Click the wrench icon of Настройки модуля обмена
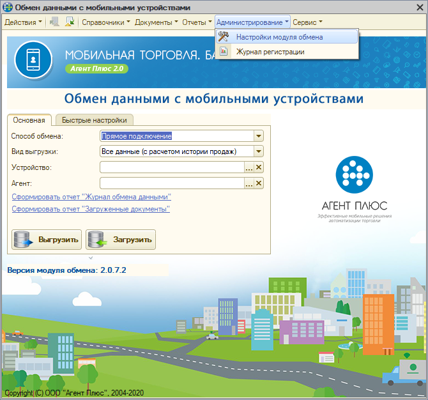The width and height of the screenshot is (428, 400). coord(224,36)
